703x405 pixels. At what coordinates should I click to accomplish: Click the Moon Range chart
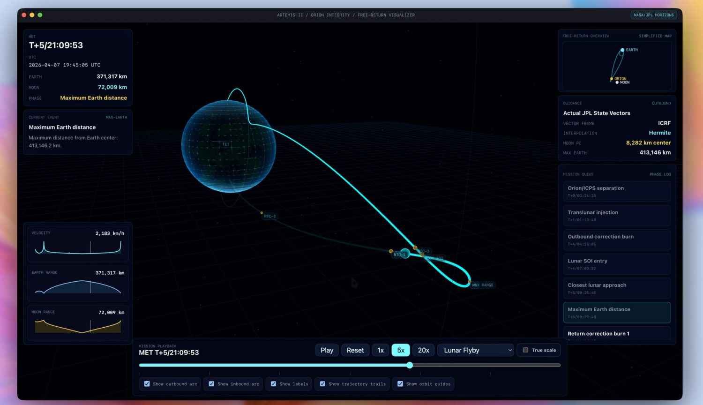point(78,326)
